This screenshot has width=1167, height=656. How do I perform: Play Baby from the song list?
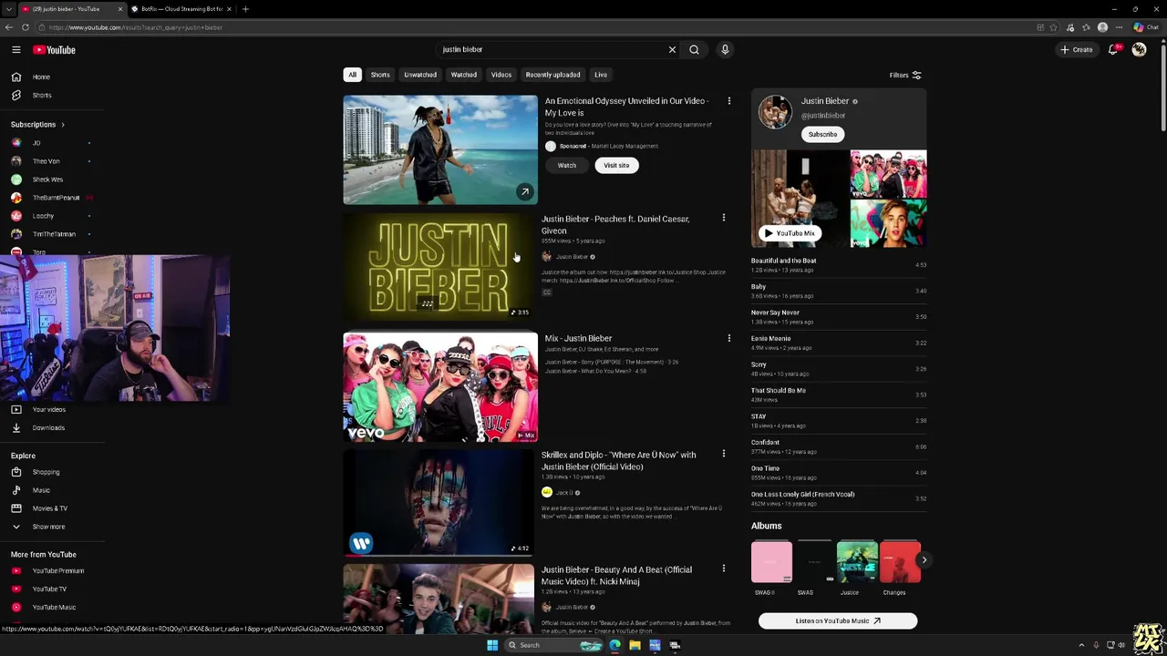tap(839, 291)
